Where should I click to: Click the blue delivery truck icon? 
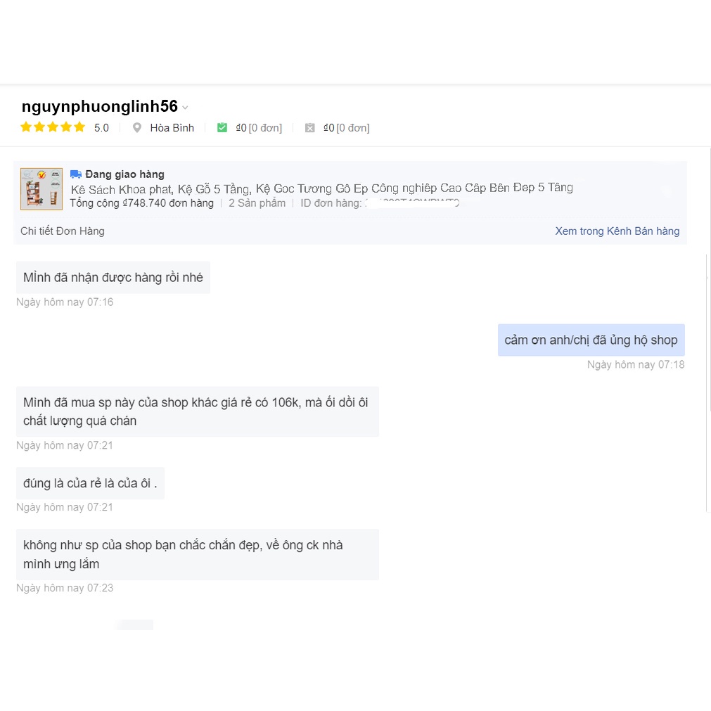click(76, 174)
